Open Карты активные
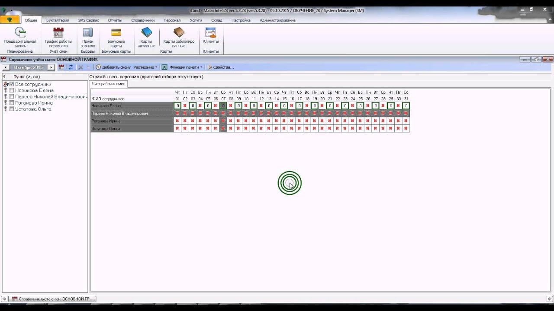Screen dimensions: 554x311 point(146,37)
